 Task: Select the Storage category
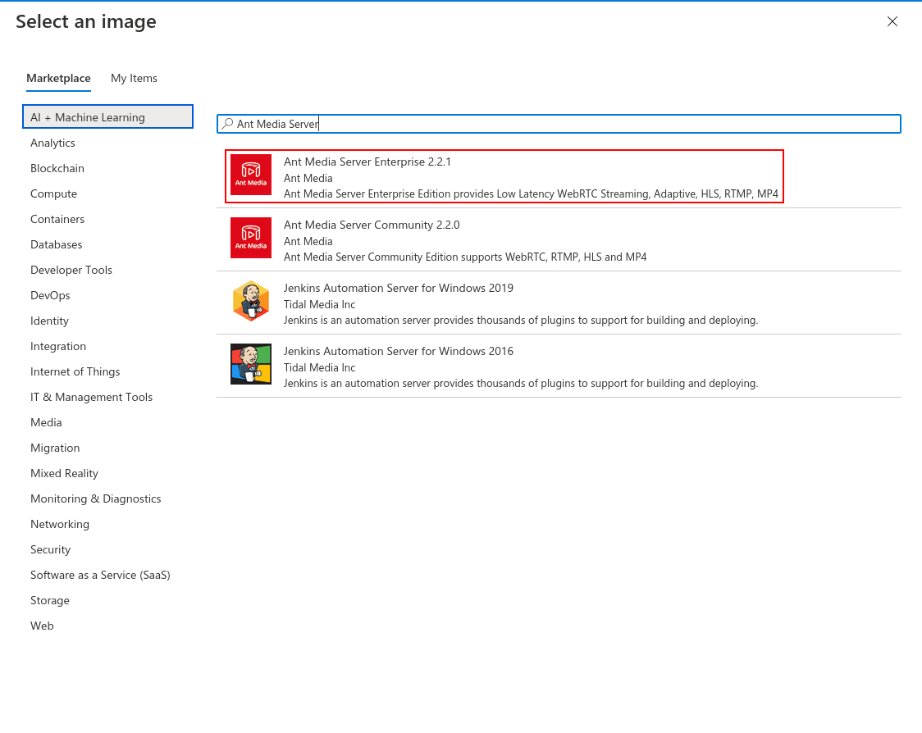pyautogui.click(x=49, y=600)
